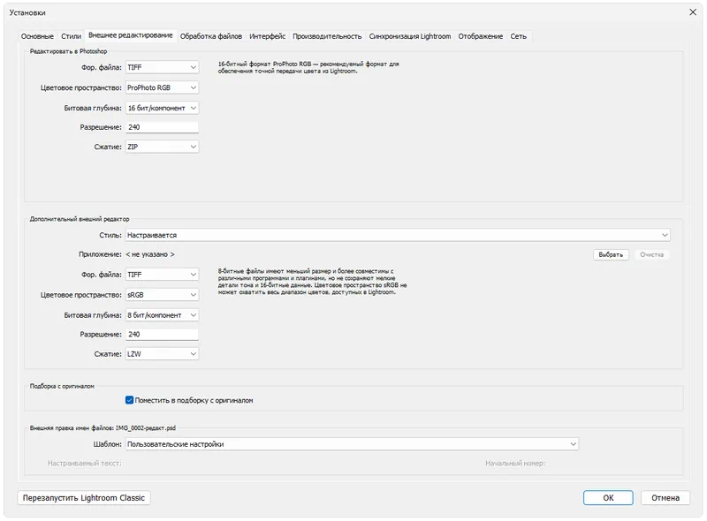Switch to the Стили tab
Viewport: 707px width, 521px height.
(71, 36)
